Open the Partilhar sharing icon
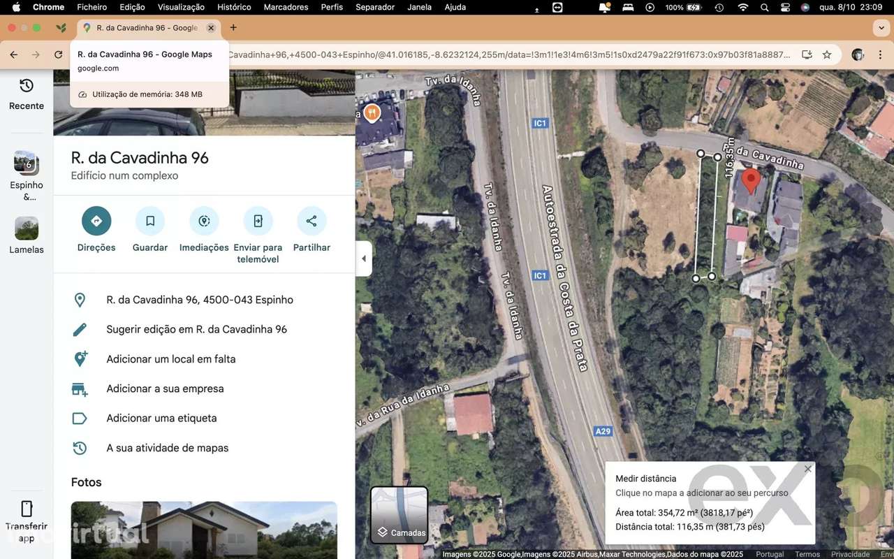The width and height of the screenshot is (894, 559). point(312,220)
